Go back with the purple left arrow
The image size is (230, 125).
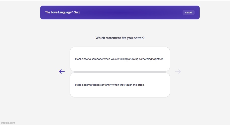point(62,71)
